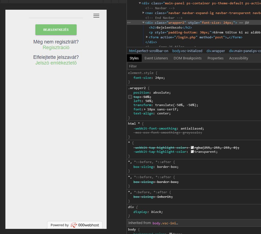Switch to the Properties tab
Screen dimensions: 261x234
pos(215,58)
